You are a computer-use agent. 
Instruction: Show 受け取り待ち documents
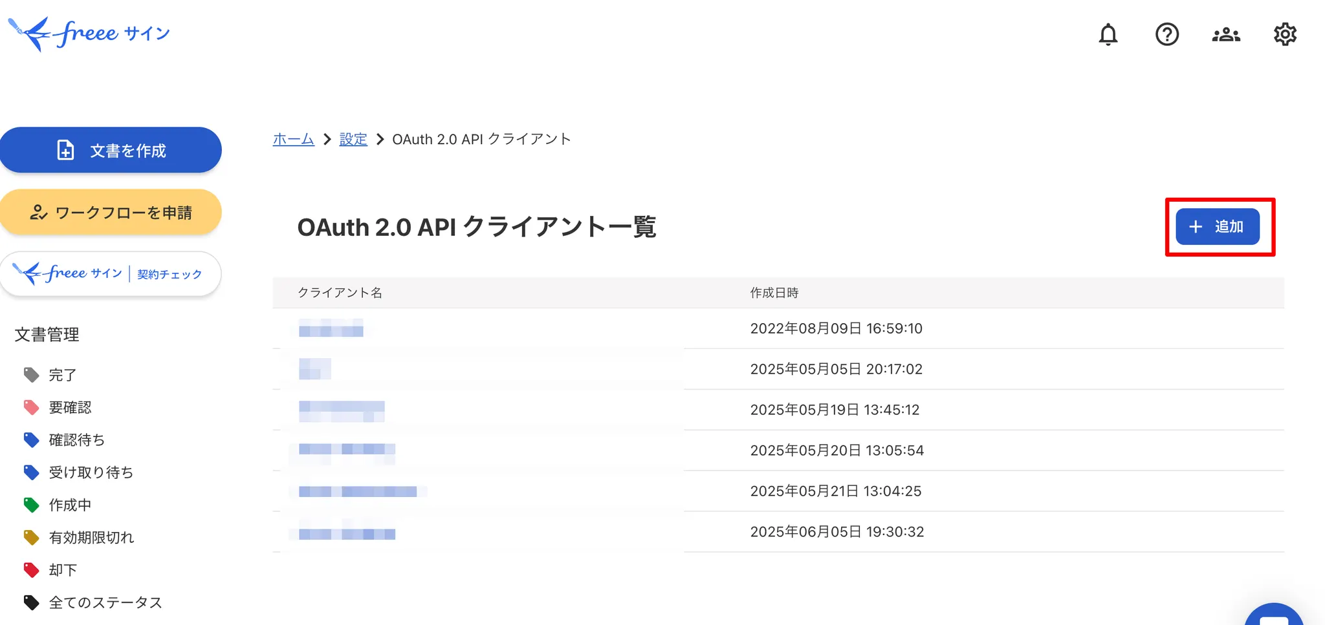[91, 472]
